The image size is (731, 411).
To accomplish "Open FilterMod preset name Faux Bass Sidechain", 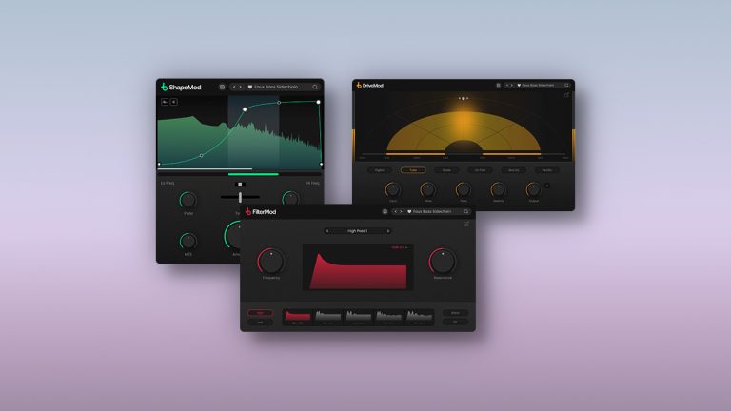I will point(432,211).
